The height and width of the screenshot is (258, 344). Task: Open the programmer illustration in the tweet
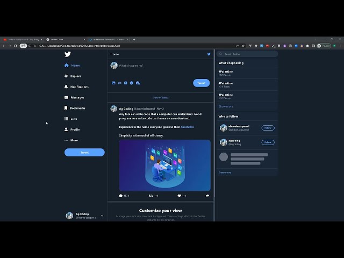pos(165,166)
